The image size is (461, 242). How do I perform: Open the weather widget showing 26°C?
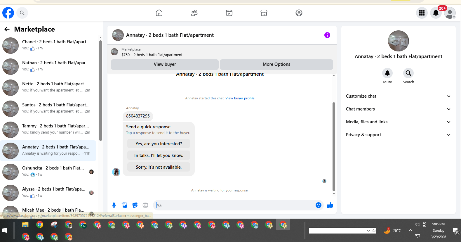click(x=392, y=231)
